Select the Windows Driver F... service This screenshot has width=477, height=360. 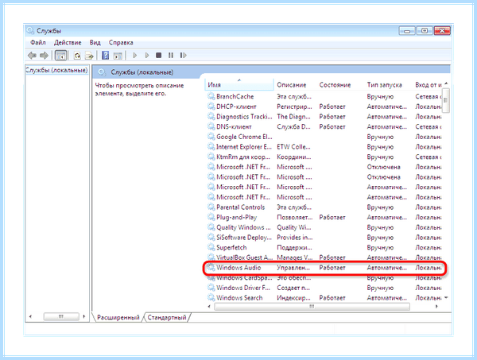[x=243, y=288]
